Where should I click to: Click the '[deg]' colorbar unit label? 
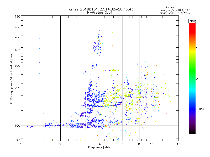(193, 21)
